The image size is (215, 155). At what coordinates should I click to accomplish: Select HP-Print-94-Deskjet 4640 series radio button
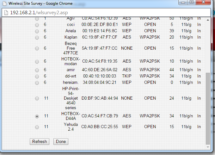[x=37, y=98]
